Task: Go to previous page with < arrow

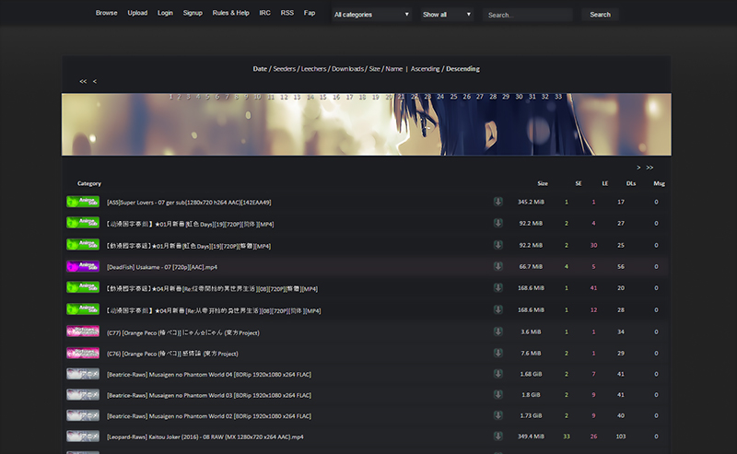Action: (x=95, y=81)
